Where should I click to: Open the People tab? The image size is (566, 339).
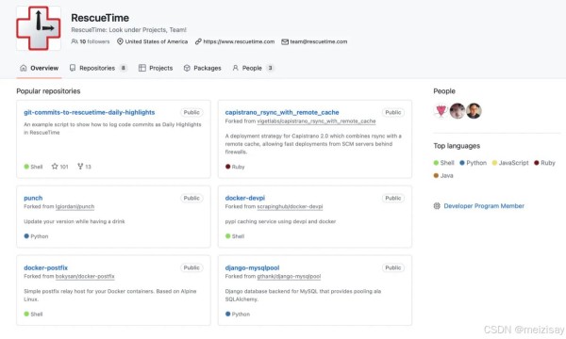pos(253,68)
